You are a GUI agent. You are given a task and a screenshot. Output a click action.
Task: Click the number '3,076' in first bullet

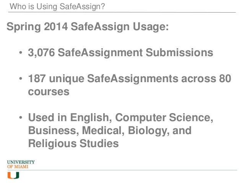[x=41, y=53]
